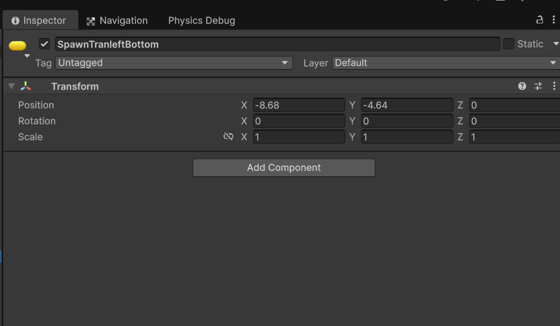
Task: Open Transform component three-dot context menu
Action: coord(554,86)
